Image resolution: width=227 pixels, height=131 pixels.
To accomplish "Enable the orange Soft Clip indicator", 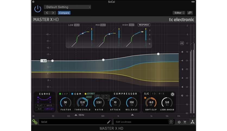I will (145, 98).
